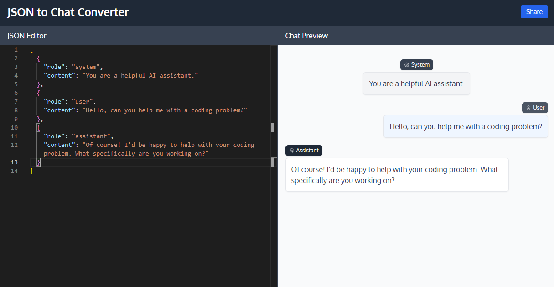Click the Chat Preview panel header
This screenshot has height=287, width=554.
pyautogui.click(x=416, y=36)
